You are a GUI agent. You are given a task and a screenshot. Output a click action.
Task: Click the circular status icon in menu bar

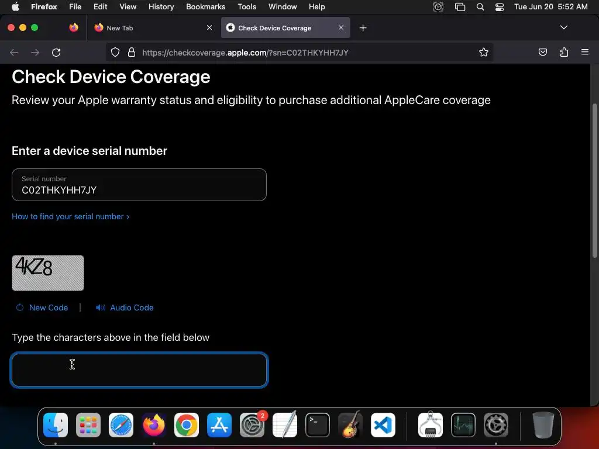coord(438,7)
